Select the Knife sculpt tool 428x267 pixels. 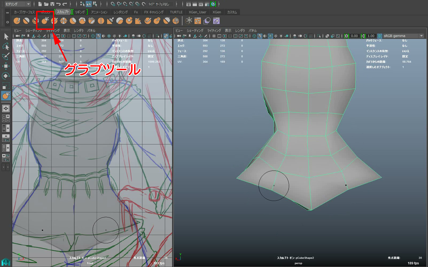(x=148, y=21)
